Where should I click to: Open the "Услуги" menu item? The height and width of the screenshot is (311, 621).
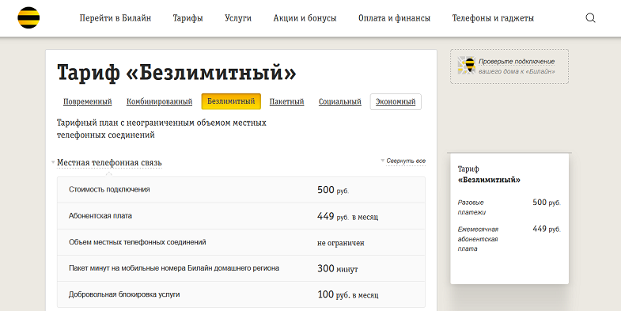(x=238, y=18)
